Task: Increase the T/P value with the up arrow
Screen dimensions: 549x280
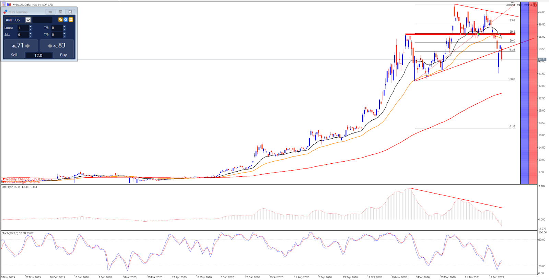Action: coord(64,33)
